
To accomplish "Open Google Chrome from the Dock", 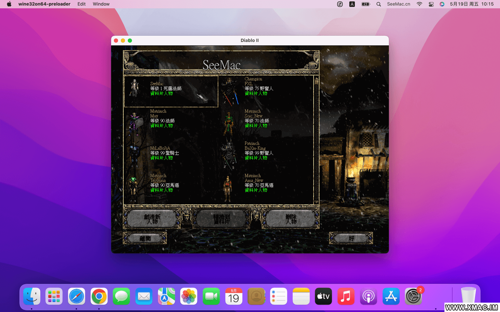I will click(x=99, y=296).
